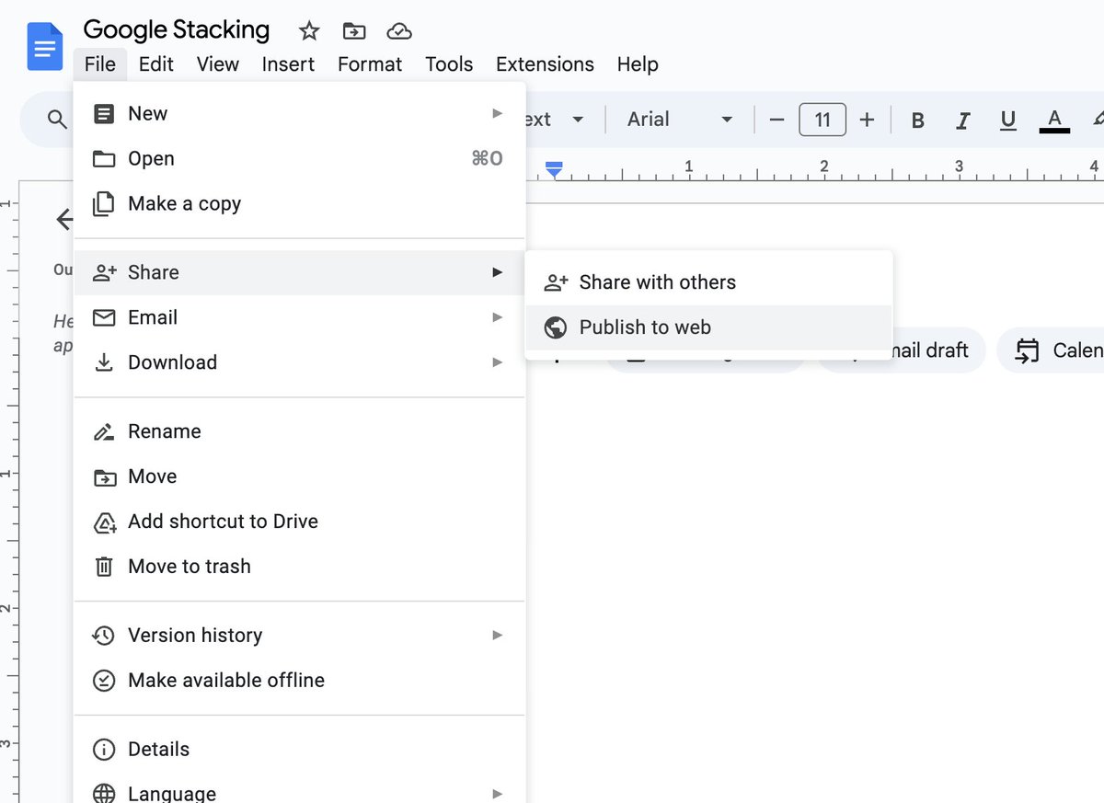The width and height of the screenshot is (1104, 803).
Task: Open the paragraph style dropdown arrow
Action: (578, 120)
